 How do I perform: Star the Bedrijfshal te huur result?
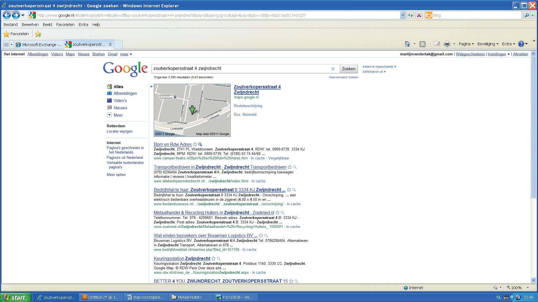(289, 190)
